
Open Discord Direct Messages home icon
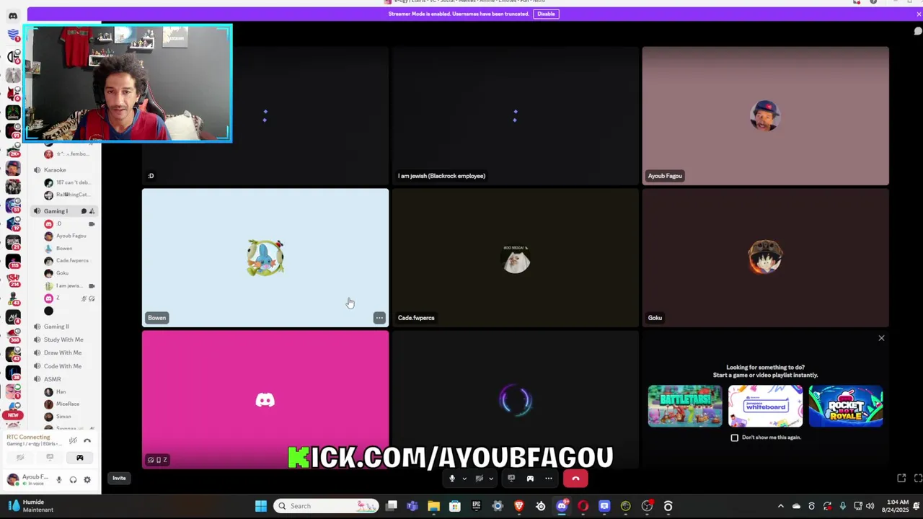13,16
